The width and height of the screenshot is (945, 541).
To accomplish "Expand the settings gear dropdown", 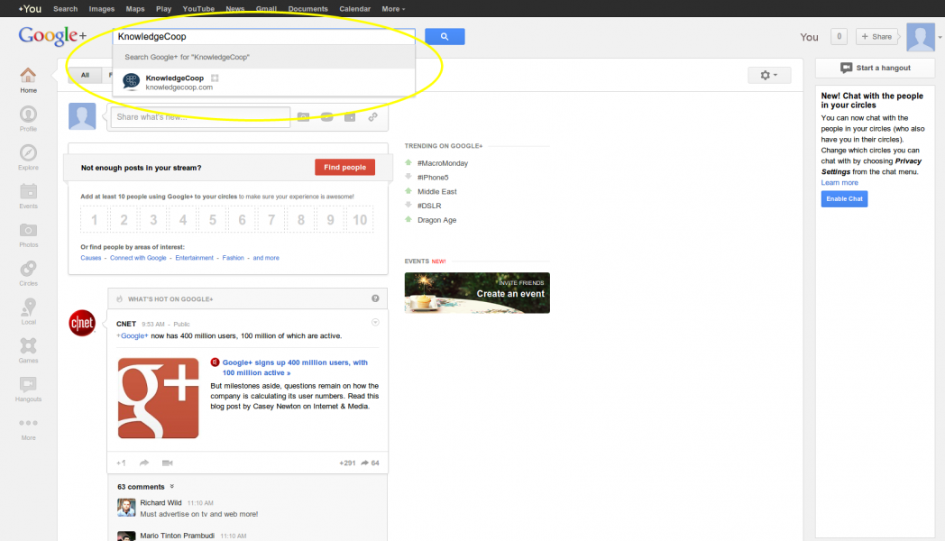I will point(768,75).
